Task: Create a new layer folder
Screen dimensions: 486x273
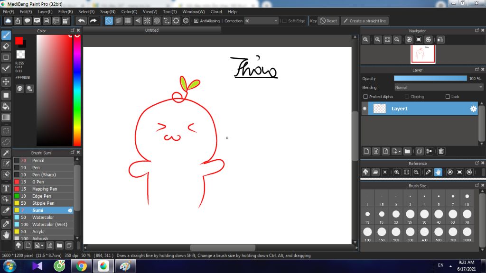Action: [407, 151]
